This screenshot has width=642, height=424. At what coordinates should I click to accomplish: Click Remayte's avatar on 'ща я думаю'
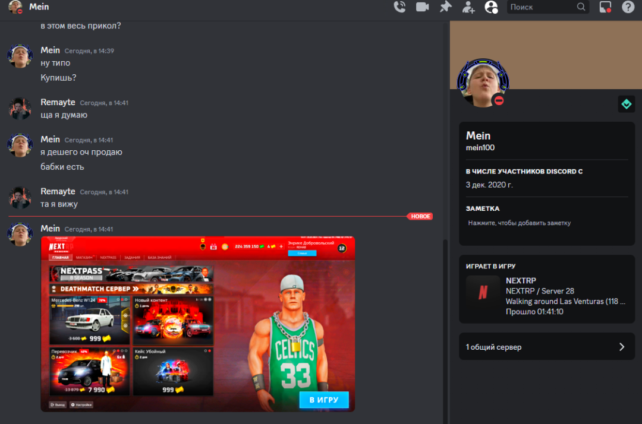point(20,108)
